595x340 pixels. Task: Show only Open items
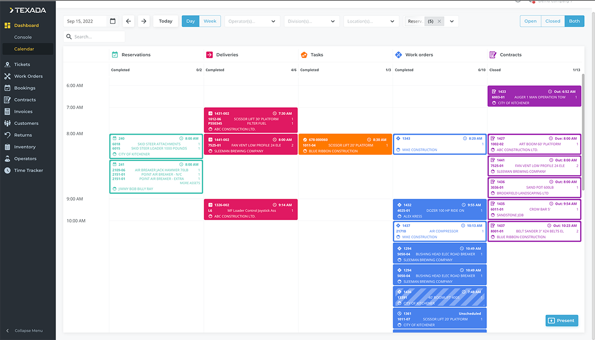(x=530, y=21)
